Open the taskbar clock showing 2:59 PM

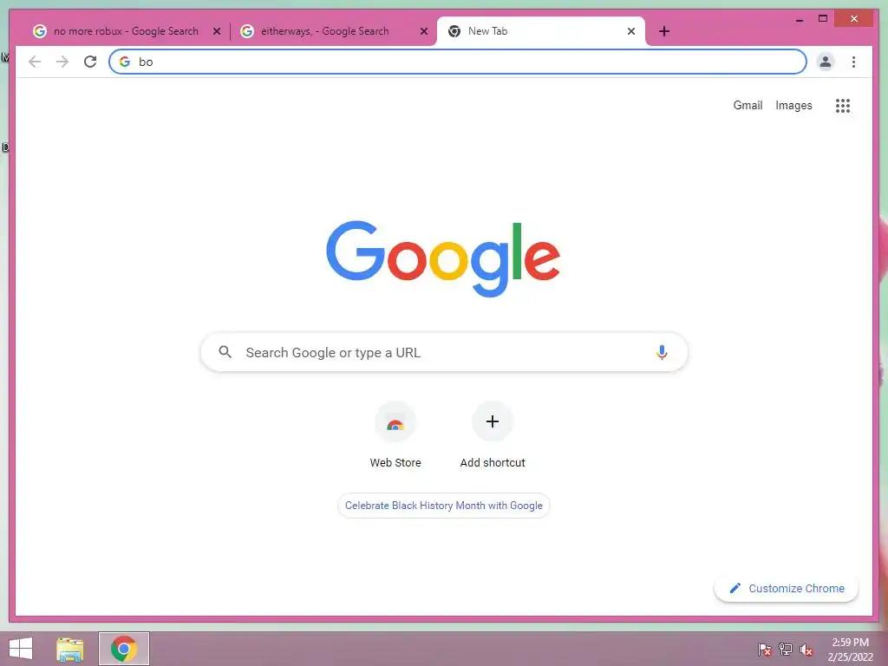coord(850,649)
